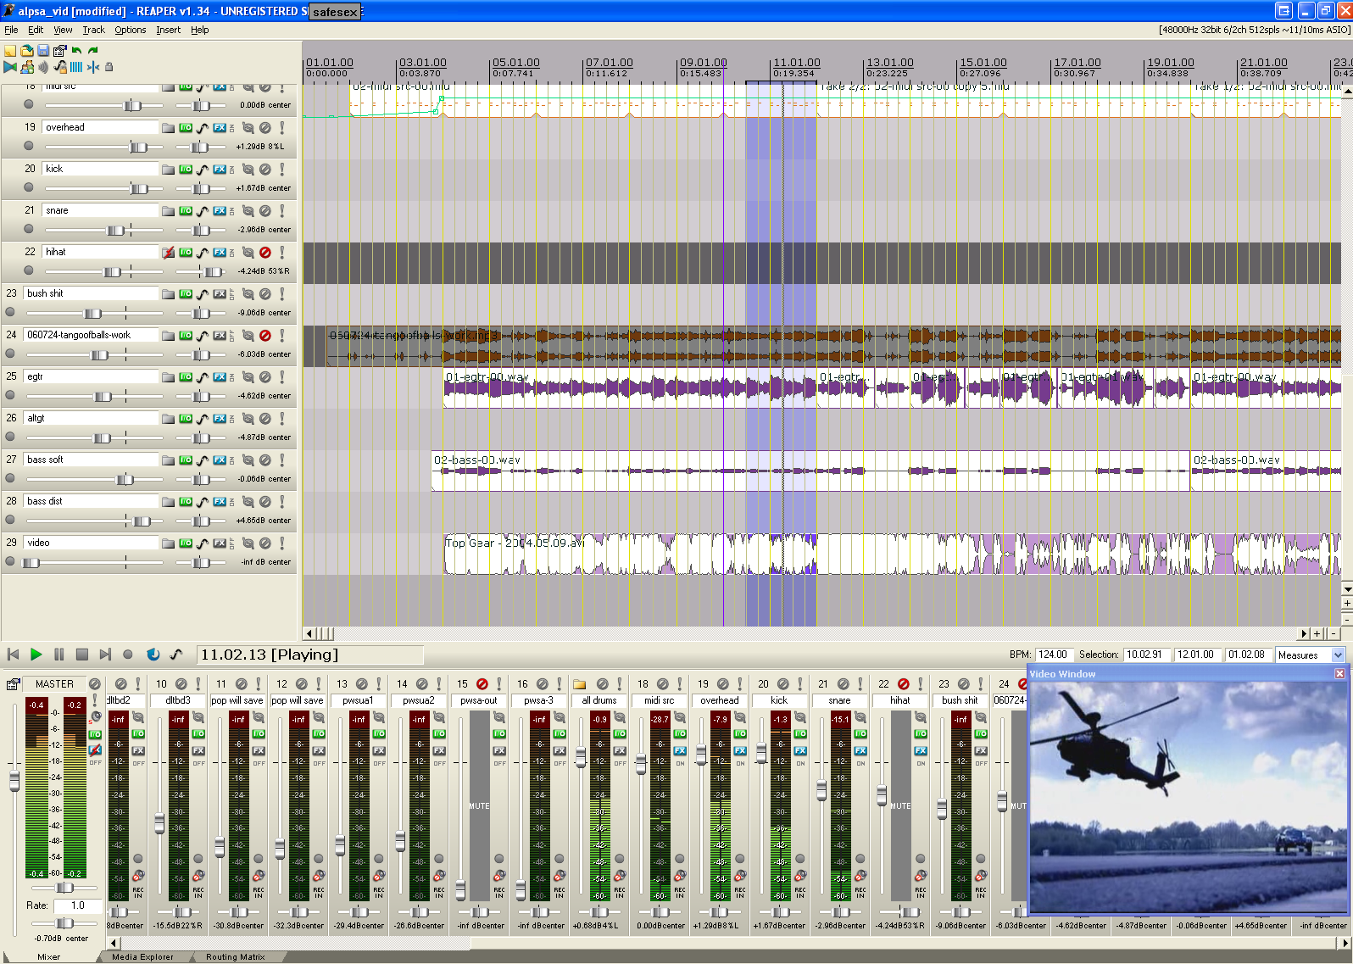Open master track FX in mixer
This screenshot has width=1353, height=964.
coord(95,749)
